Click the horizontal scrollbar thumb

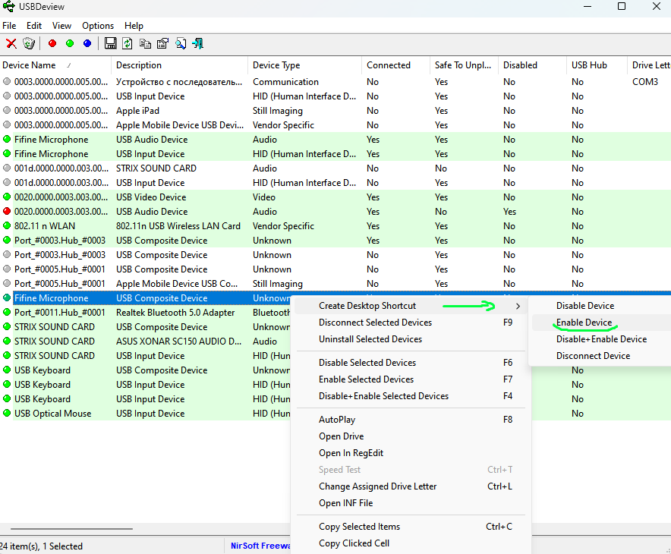tap(71, 529)
